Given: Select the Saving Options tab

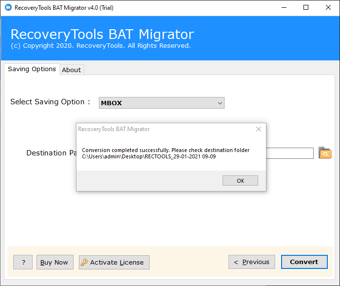Looking at the screenshot, I should click(x=32, y=69).
